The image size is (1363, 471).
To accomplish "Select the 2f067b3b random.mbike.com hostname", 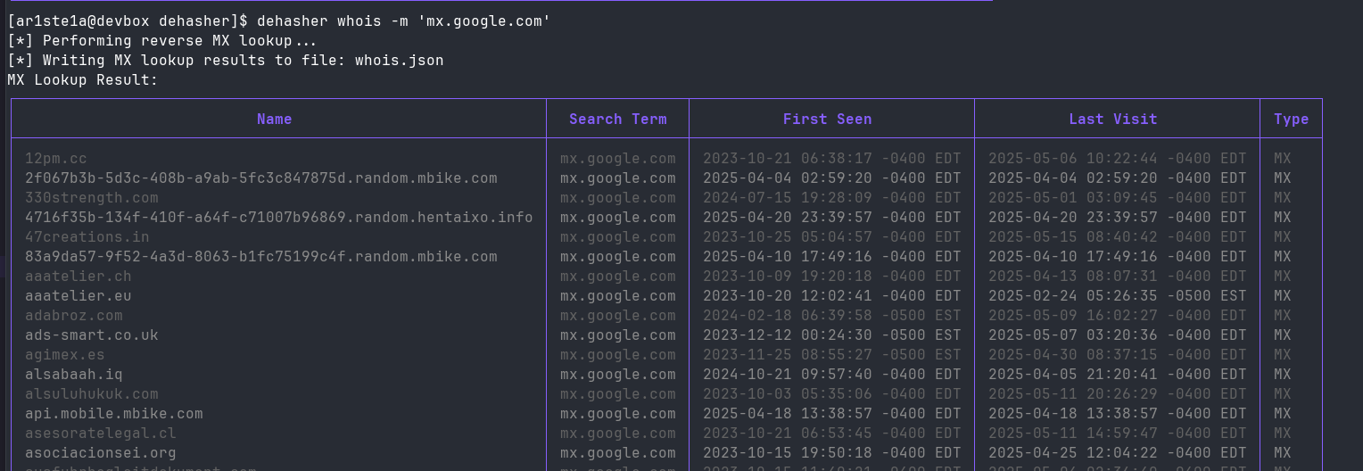I will point(260,178).
